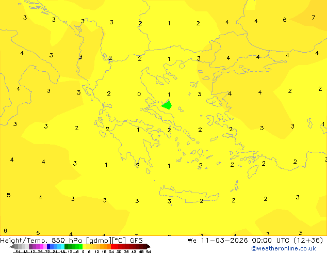This screenshot has height=253, width=327.
Task: Click the green shaded patch over central Greece
Action: [x=167, y=105]
